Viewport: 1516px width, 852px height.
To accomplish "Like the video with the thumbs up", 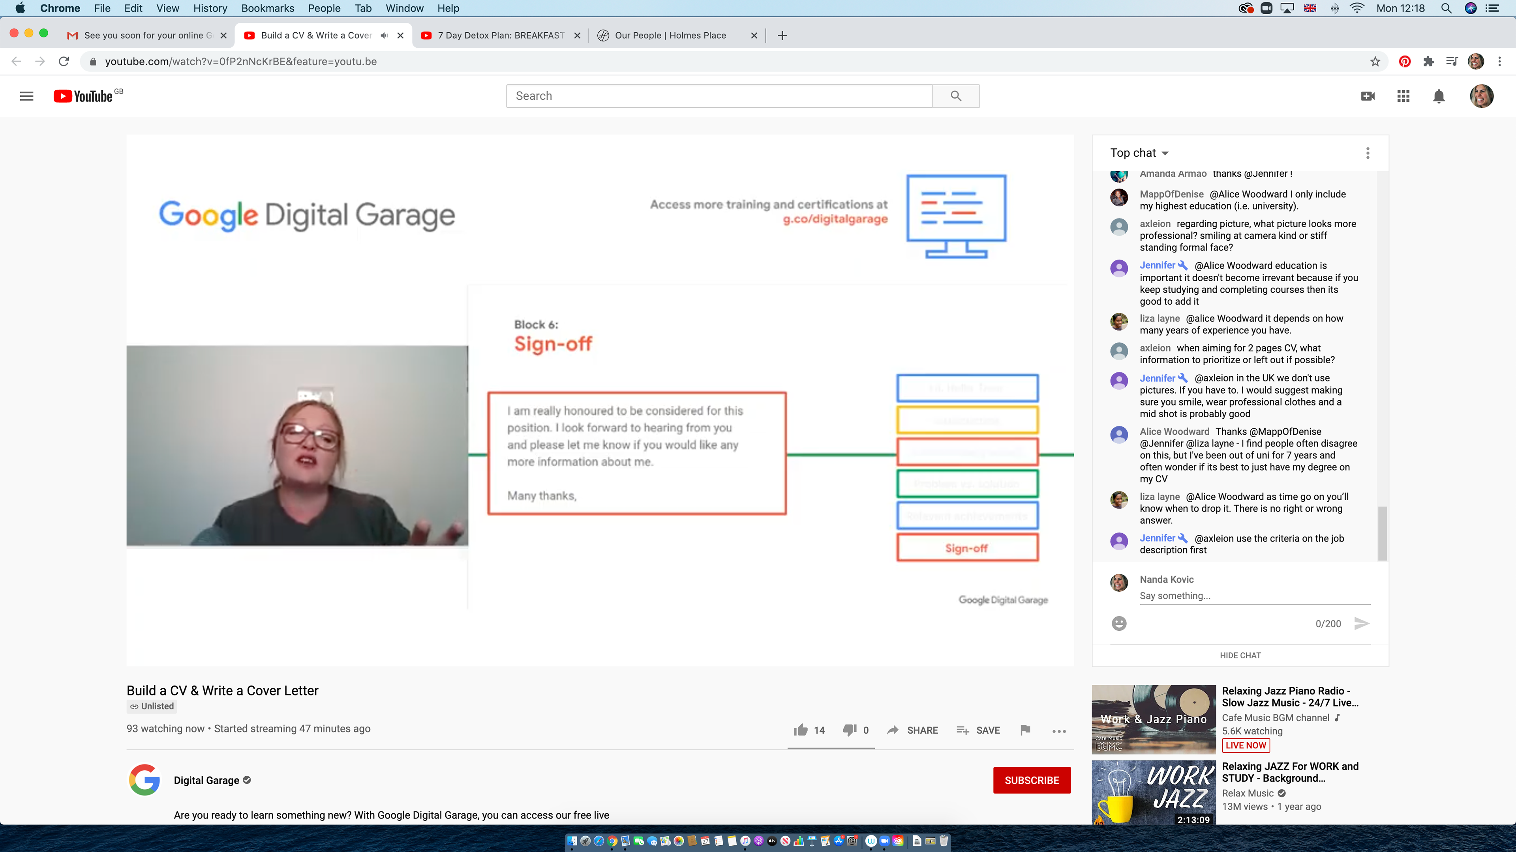I will coord(800,730).
